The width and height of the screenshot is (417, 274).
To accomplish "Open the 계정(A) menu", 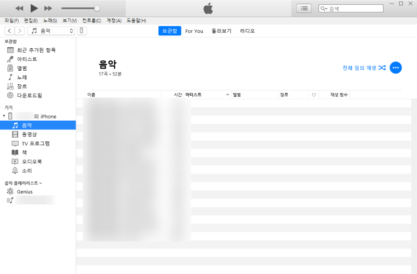I will [x=114, y=20].
